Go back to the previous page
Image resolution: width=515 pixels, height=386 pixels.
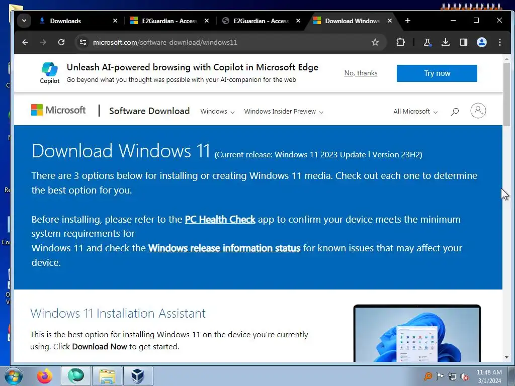(25, 42)
